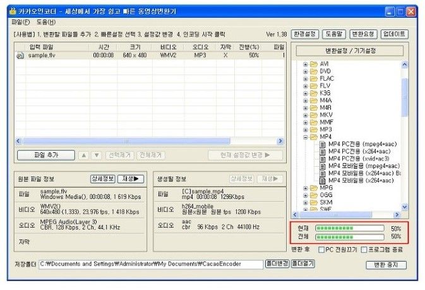Click the 업데이트 update button
Screen dimensions: 425x290
tap(394, 34)
